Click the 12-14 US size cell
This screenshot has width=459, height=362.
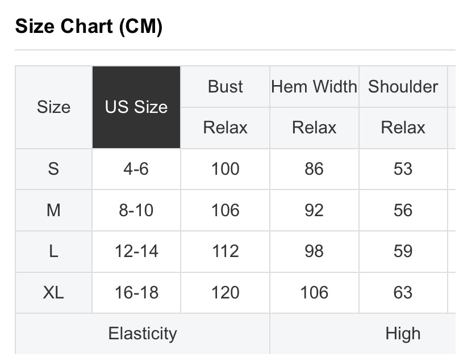[136, 251]
